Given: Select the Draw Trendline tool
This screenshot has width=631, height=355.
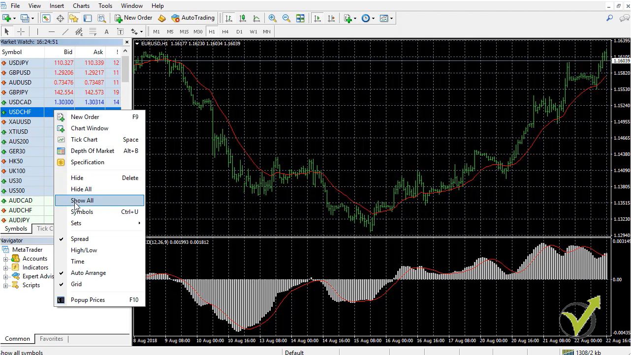Looking at the screenshot, I should (65, 31).
